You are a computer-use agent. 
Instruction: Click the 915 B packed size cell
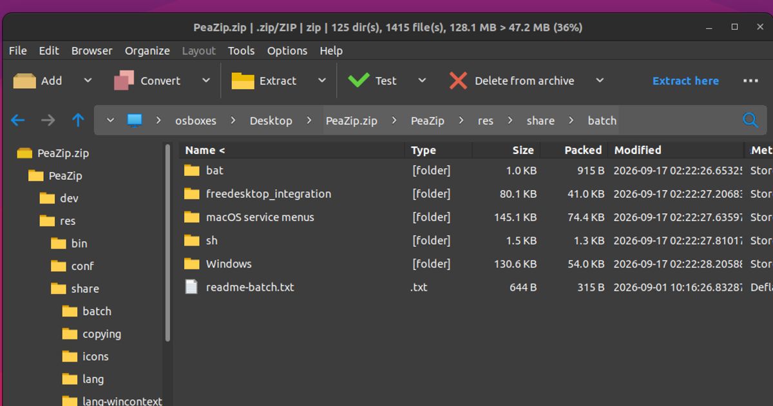(x=591, y=170)
